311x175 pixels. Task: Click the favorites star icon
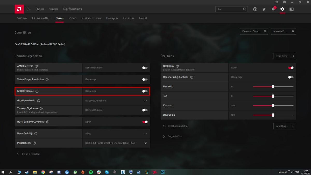(264, 9)
